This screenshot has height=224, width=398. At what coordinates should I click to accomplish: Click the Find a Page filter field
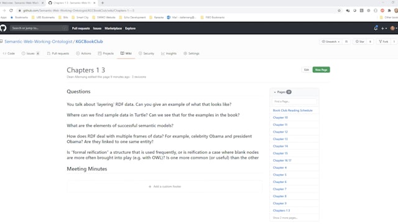(x=294, y=101)
